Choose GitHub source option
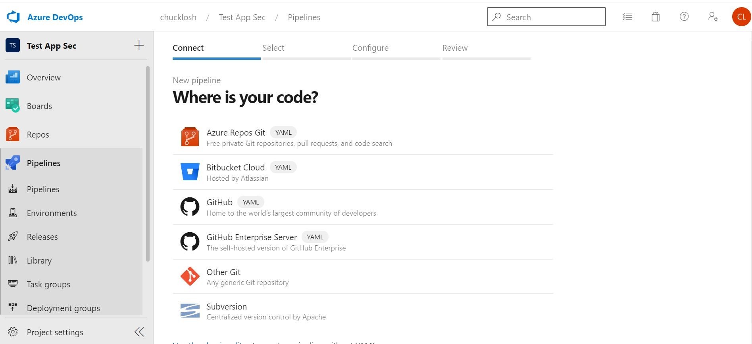 click(363, 207)
